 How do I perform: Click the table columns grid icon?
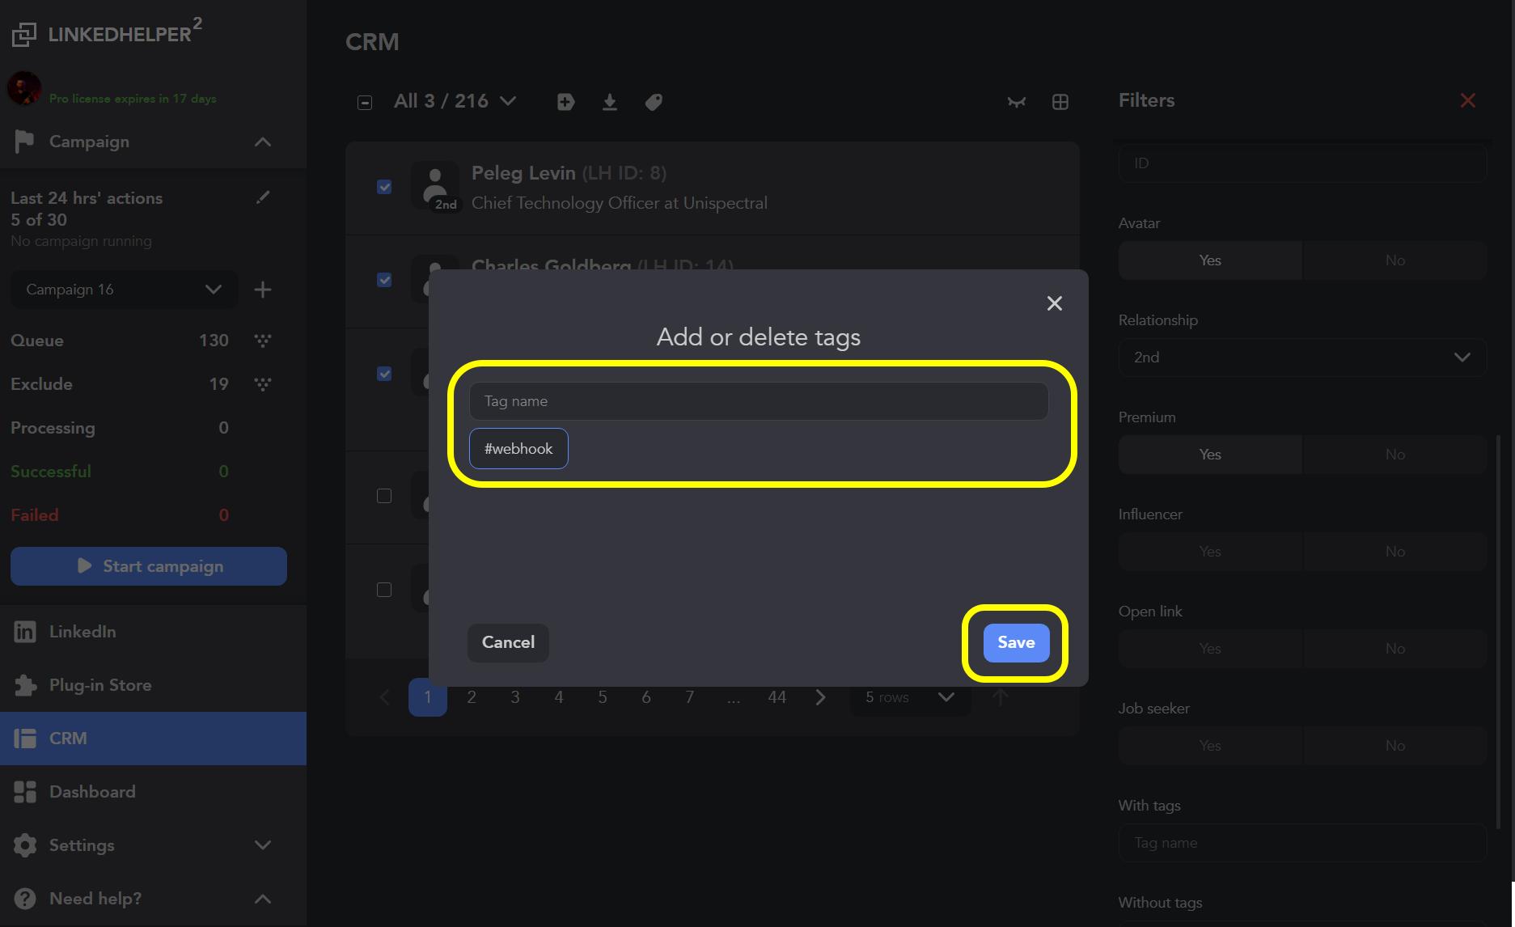tap(1060, 101)
